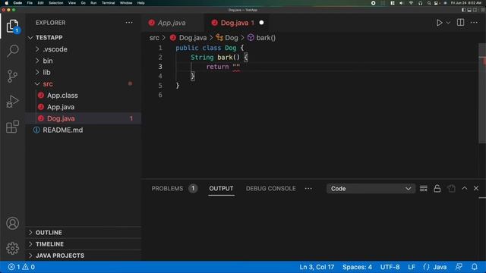486x273 pixels.
Task: Open the File menu
Action: (x=30, y=3)
